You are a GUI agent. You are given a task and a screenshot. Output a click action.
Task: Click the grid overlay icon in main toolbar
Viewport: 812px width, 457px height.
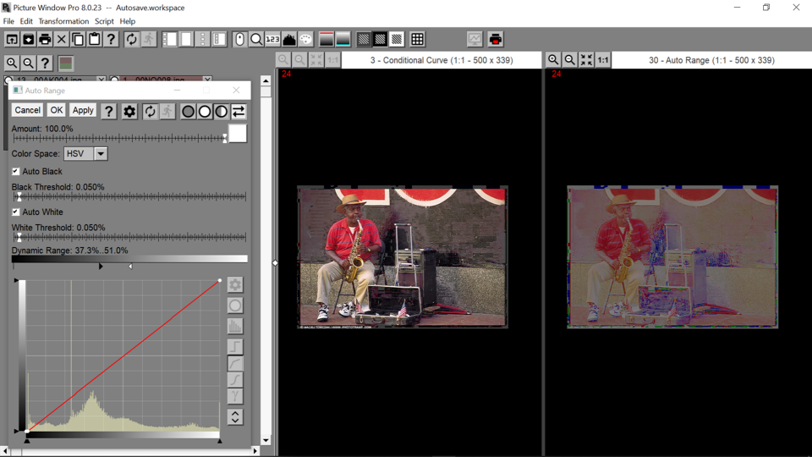point(417,40)
